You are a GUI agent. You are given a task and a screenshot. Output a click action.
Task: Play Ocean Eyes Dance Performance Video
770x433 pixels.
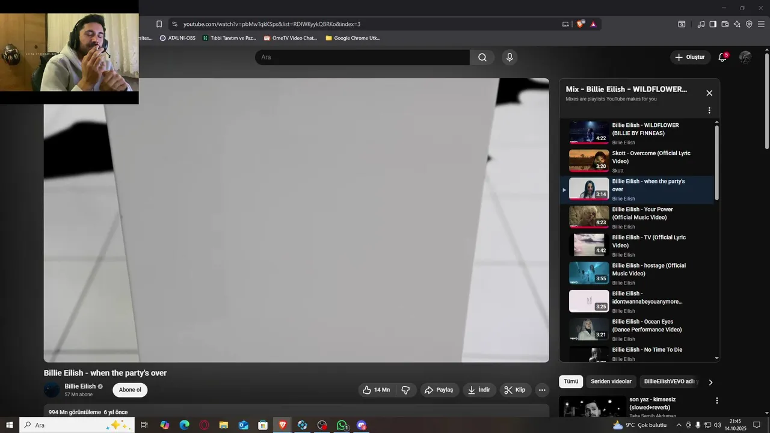pyautogui.click(x=638, y=330)
